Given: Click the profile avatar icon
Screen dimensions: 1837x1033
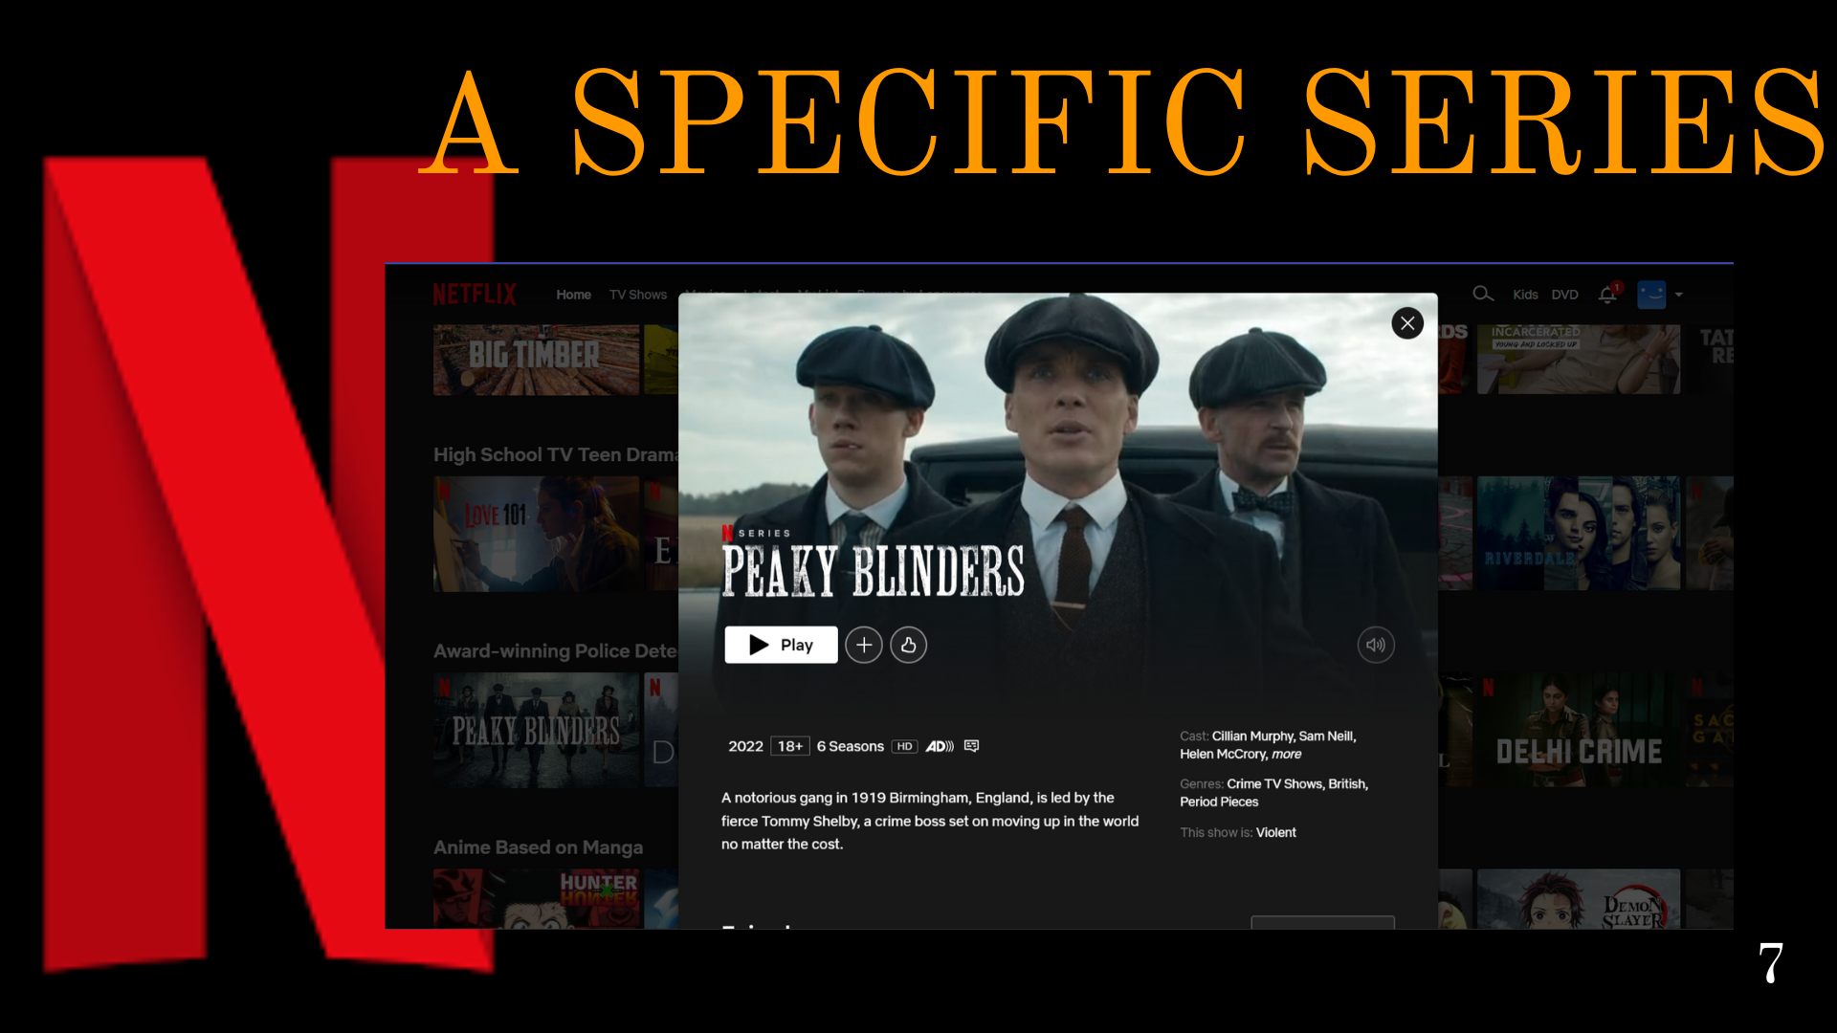Looking at the screenshot, I should click(x=1651, y=295).
